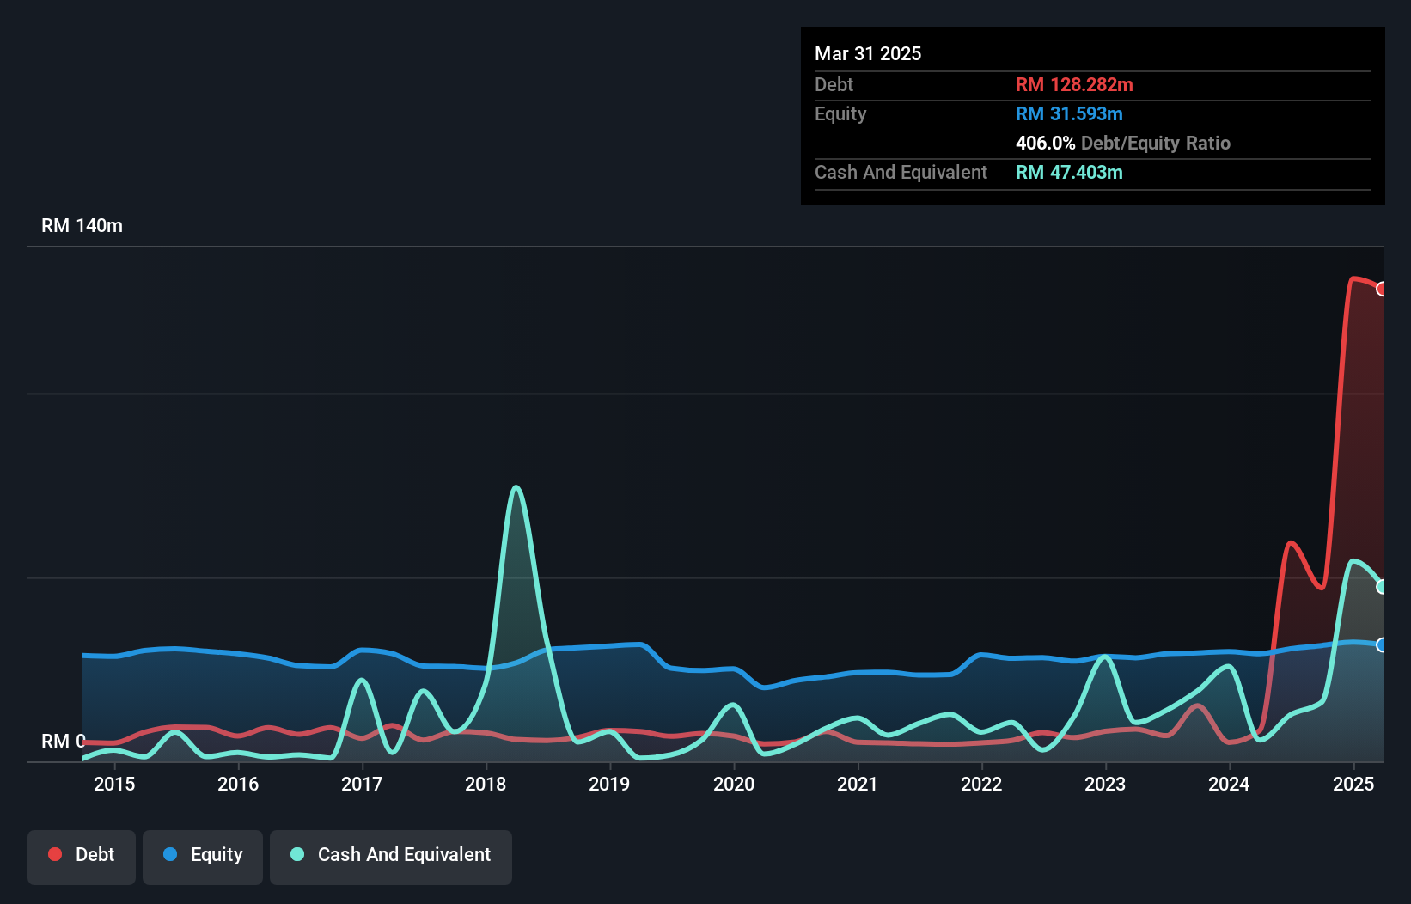This screenshot has width=1411, height=904.
Task: Toggle the Cash And Equivalent legend button
Action: [x=391, y=857]
